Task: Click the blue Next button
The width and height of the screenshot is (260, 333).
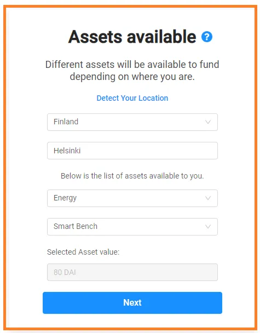Action: pos(132,303)
